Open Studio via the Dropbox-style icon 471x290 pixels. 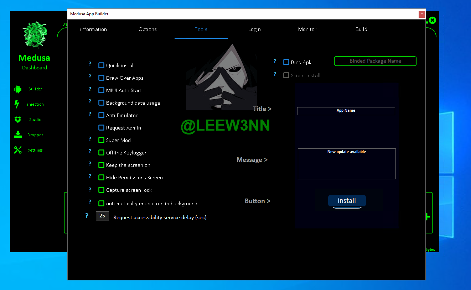pos(18,120)
